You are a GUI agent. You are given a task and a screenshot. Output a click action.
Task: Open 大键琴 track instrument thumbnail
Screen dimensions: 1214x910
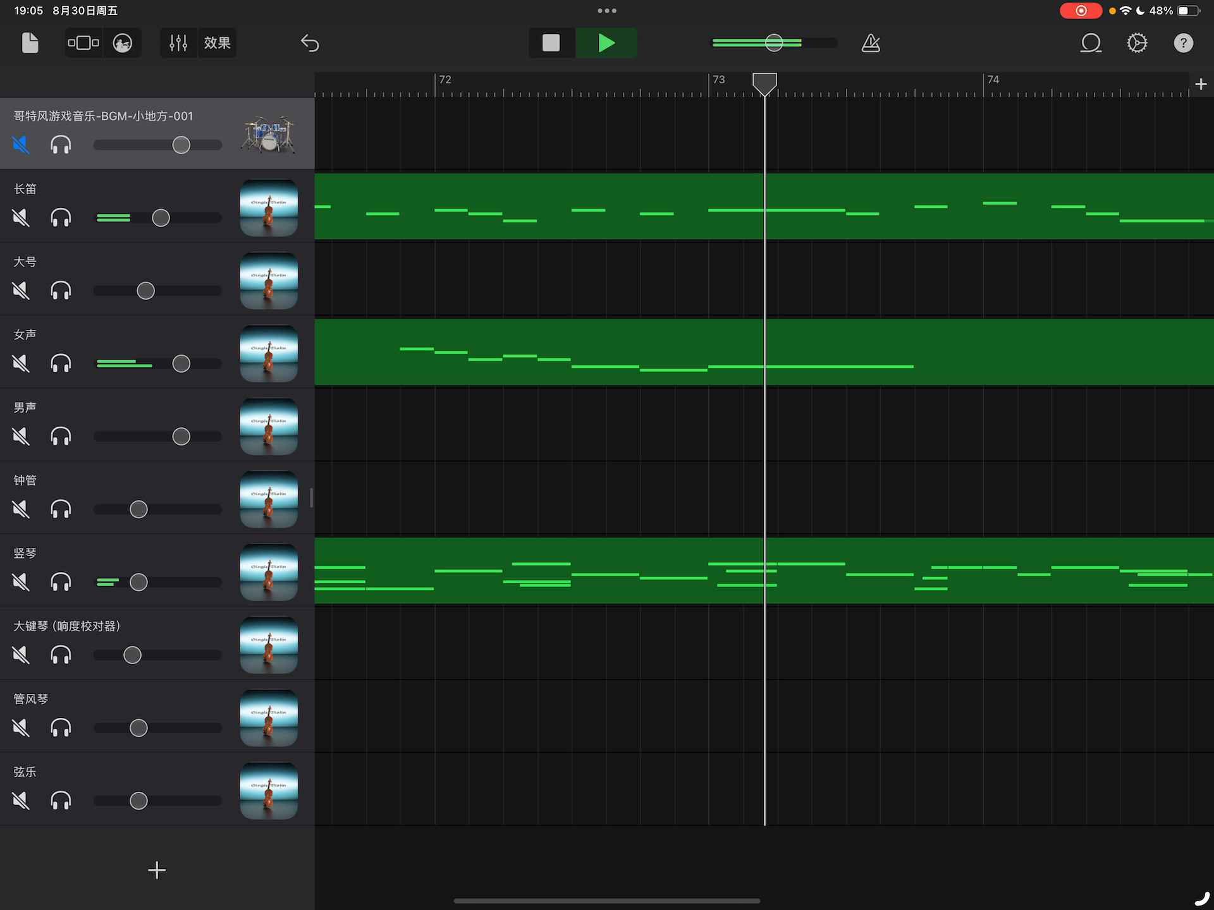point(269,645)
